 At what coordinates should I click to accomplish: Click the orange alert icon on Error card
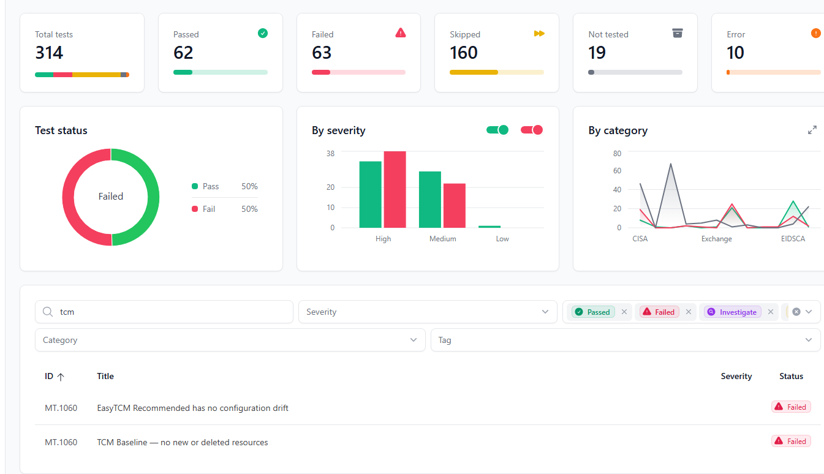[815, 32]
